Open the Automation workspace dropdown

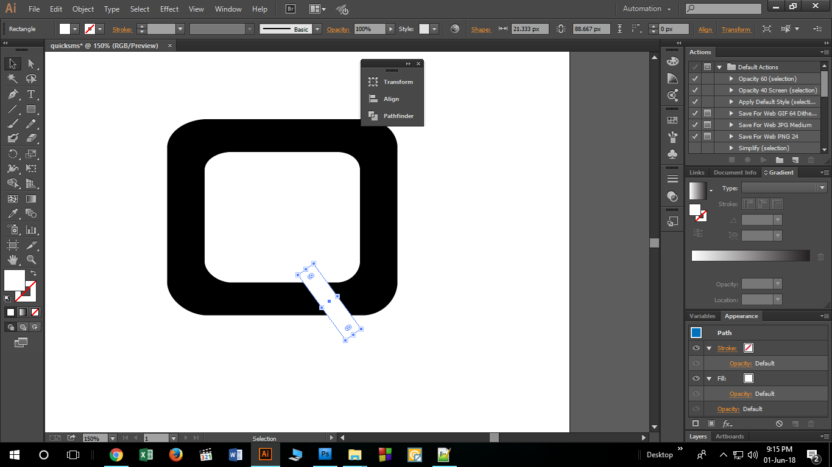coord(647,9)
